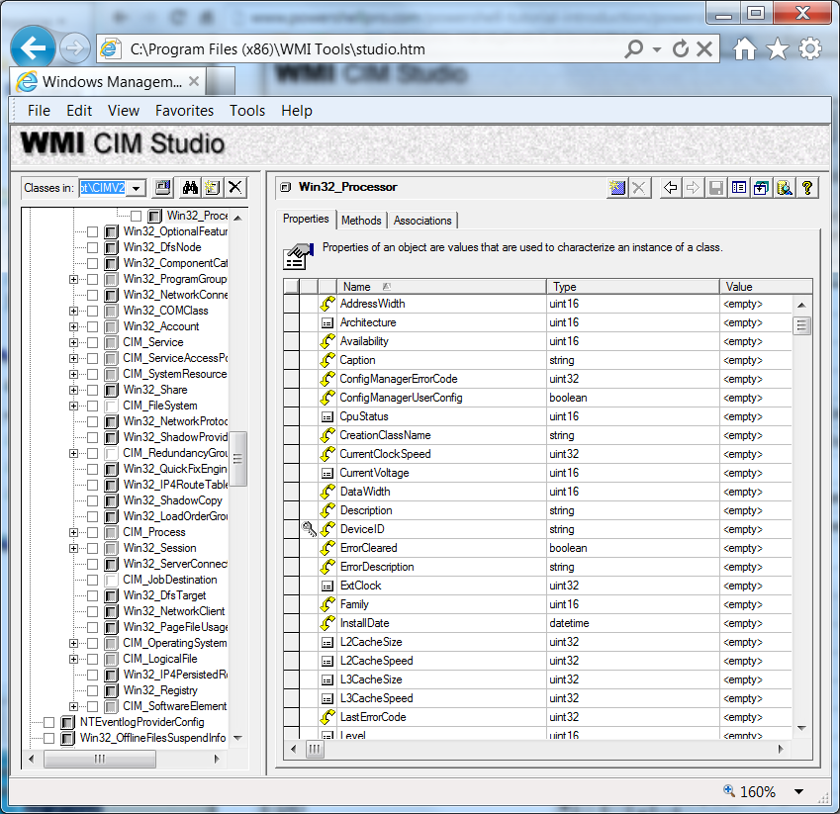
Task: Click the browse for namespace icon
Action: (x=163, y=188)
